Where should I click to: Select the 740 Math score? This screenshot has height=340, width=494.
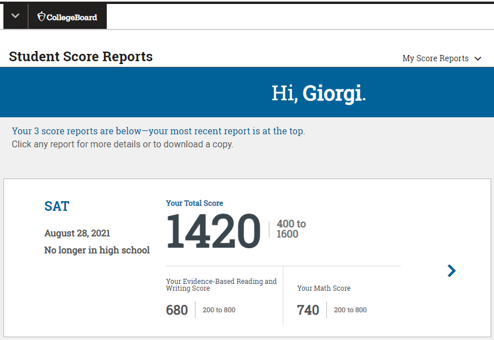pos(308,310)
